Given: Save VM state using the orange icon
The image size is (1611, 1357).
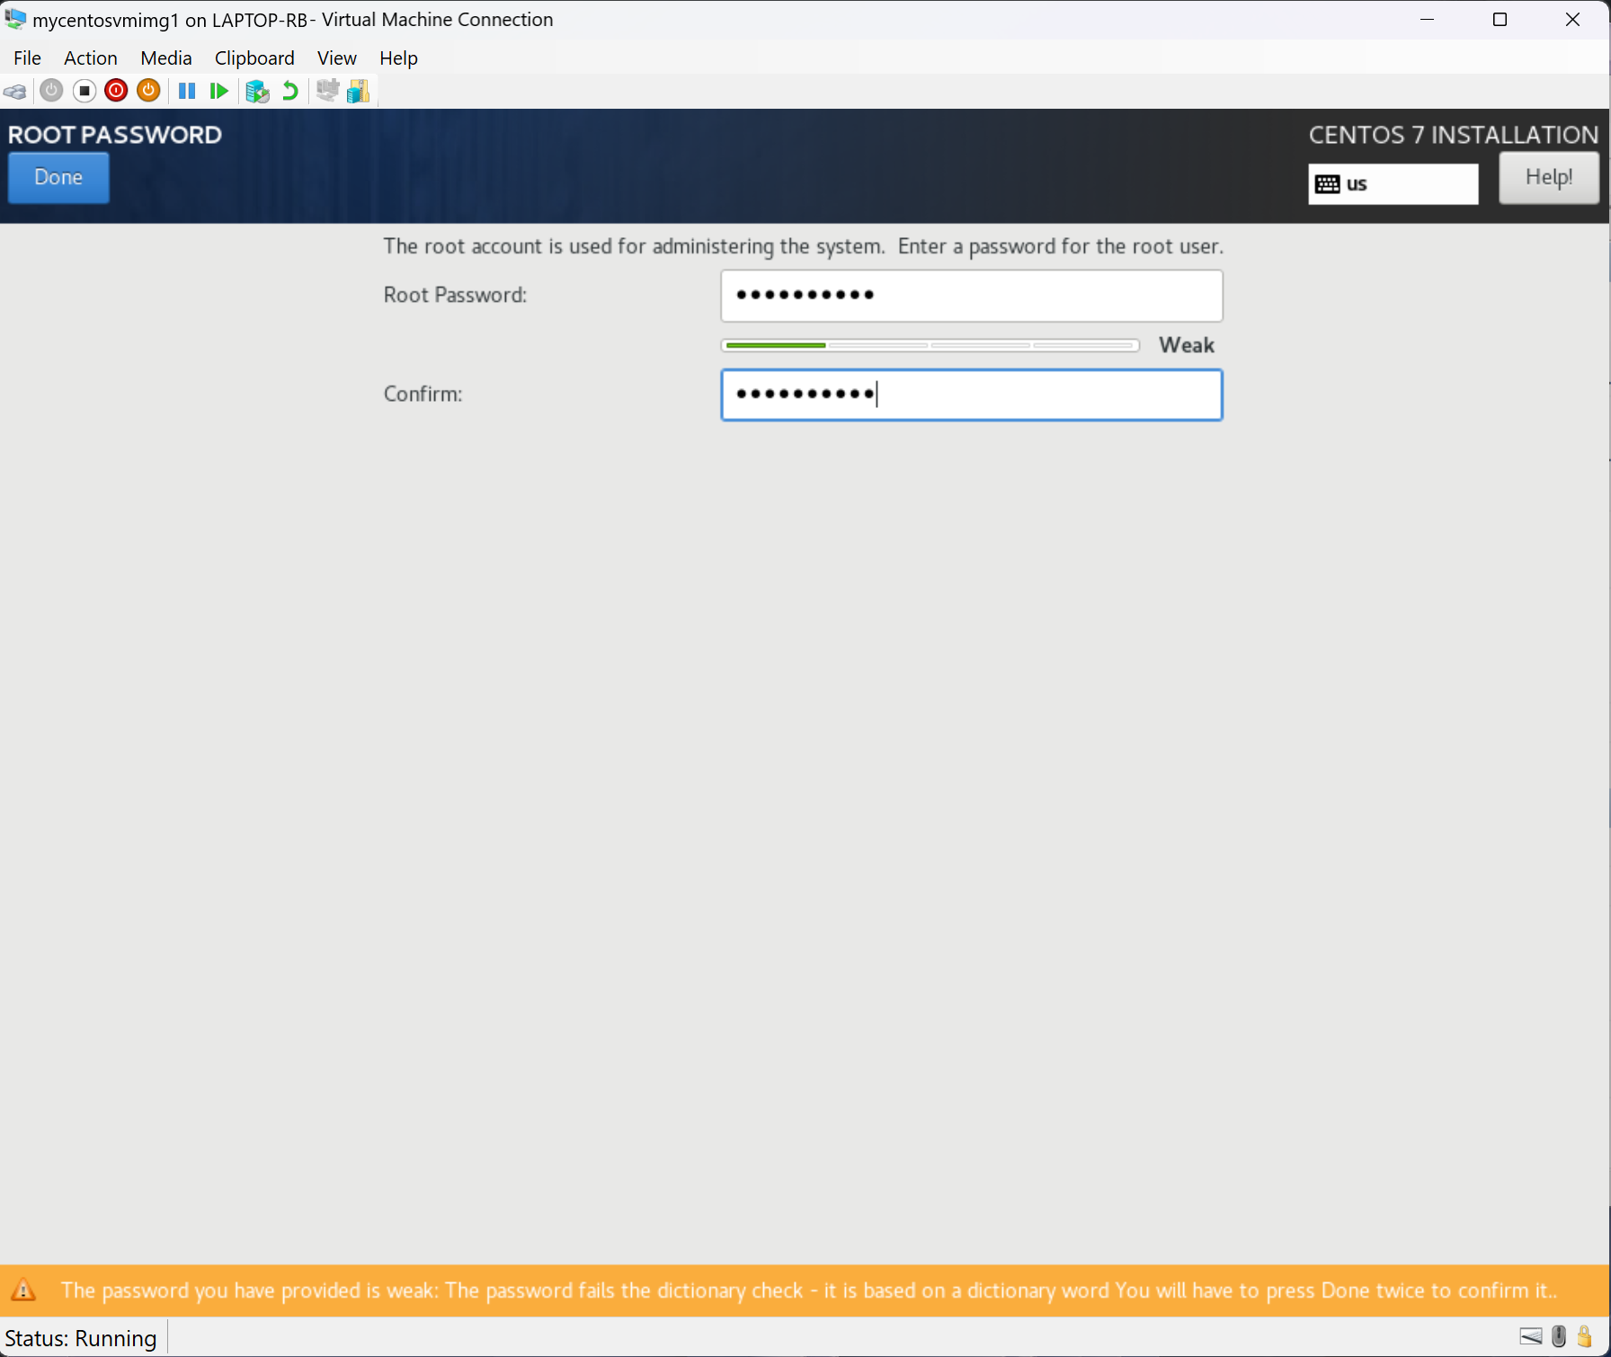Looking at the screenshot, I should point(148,91).
